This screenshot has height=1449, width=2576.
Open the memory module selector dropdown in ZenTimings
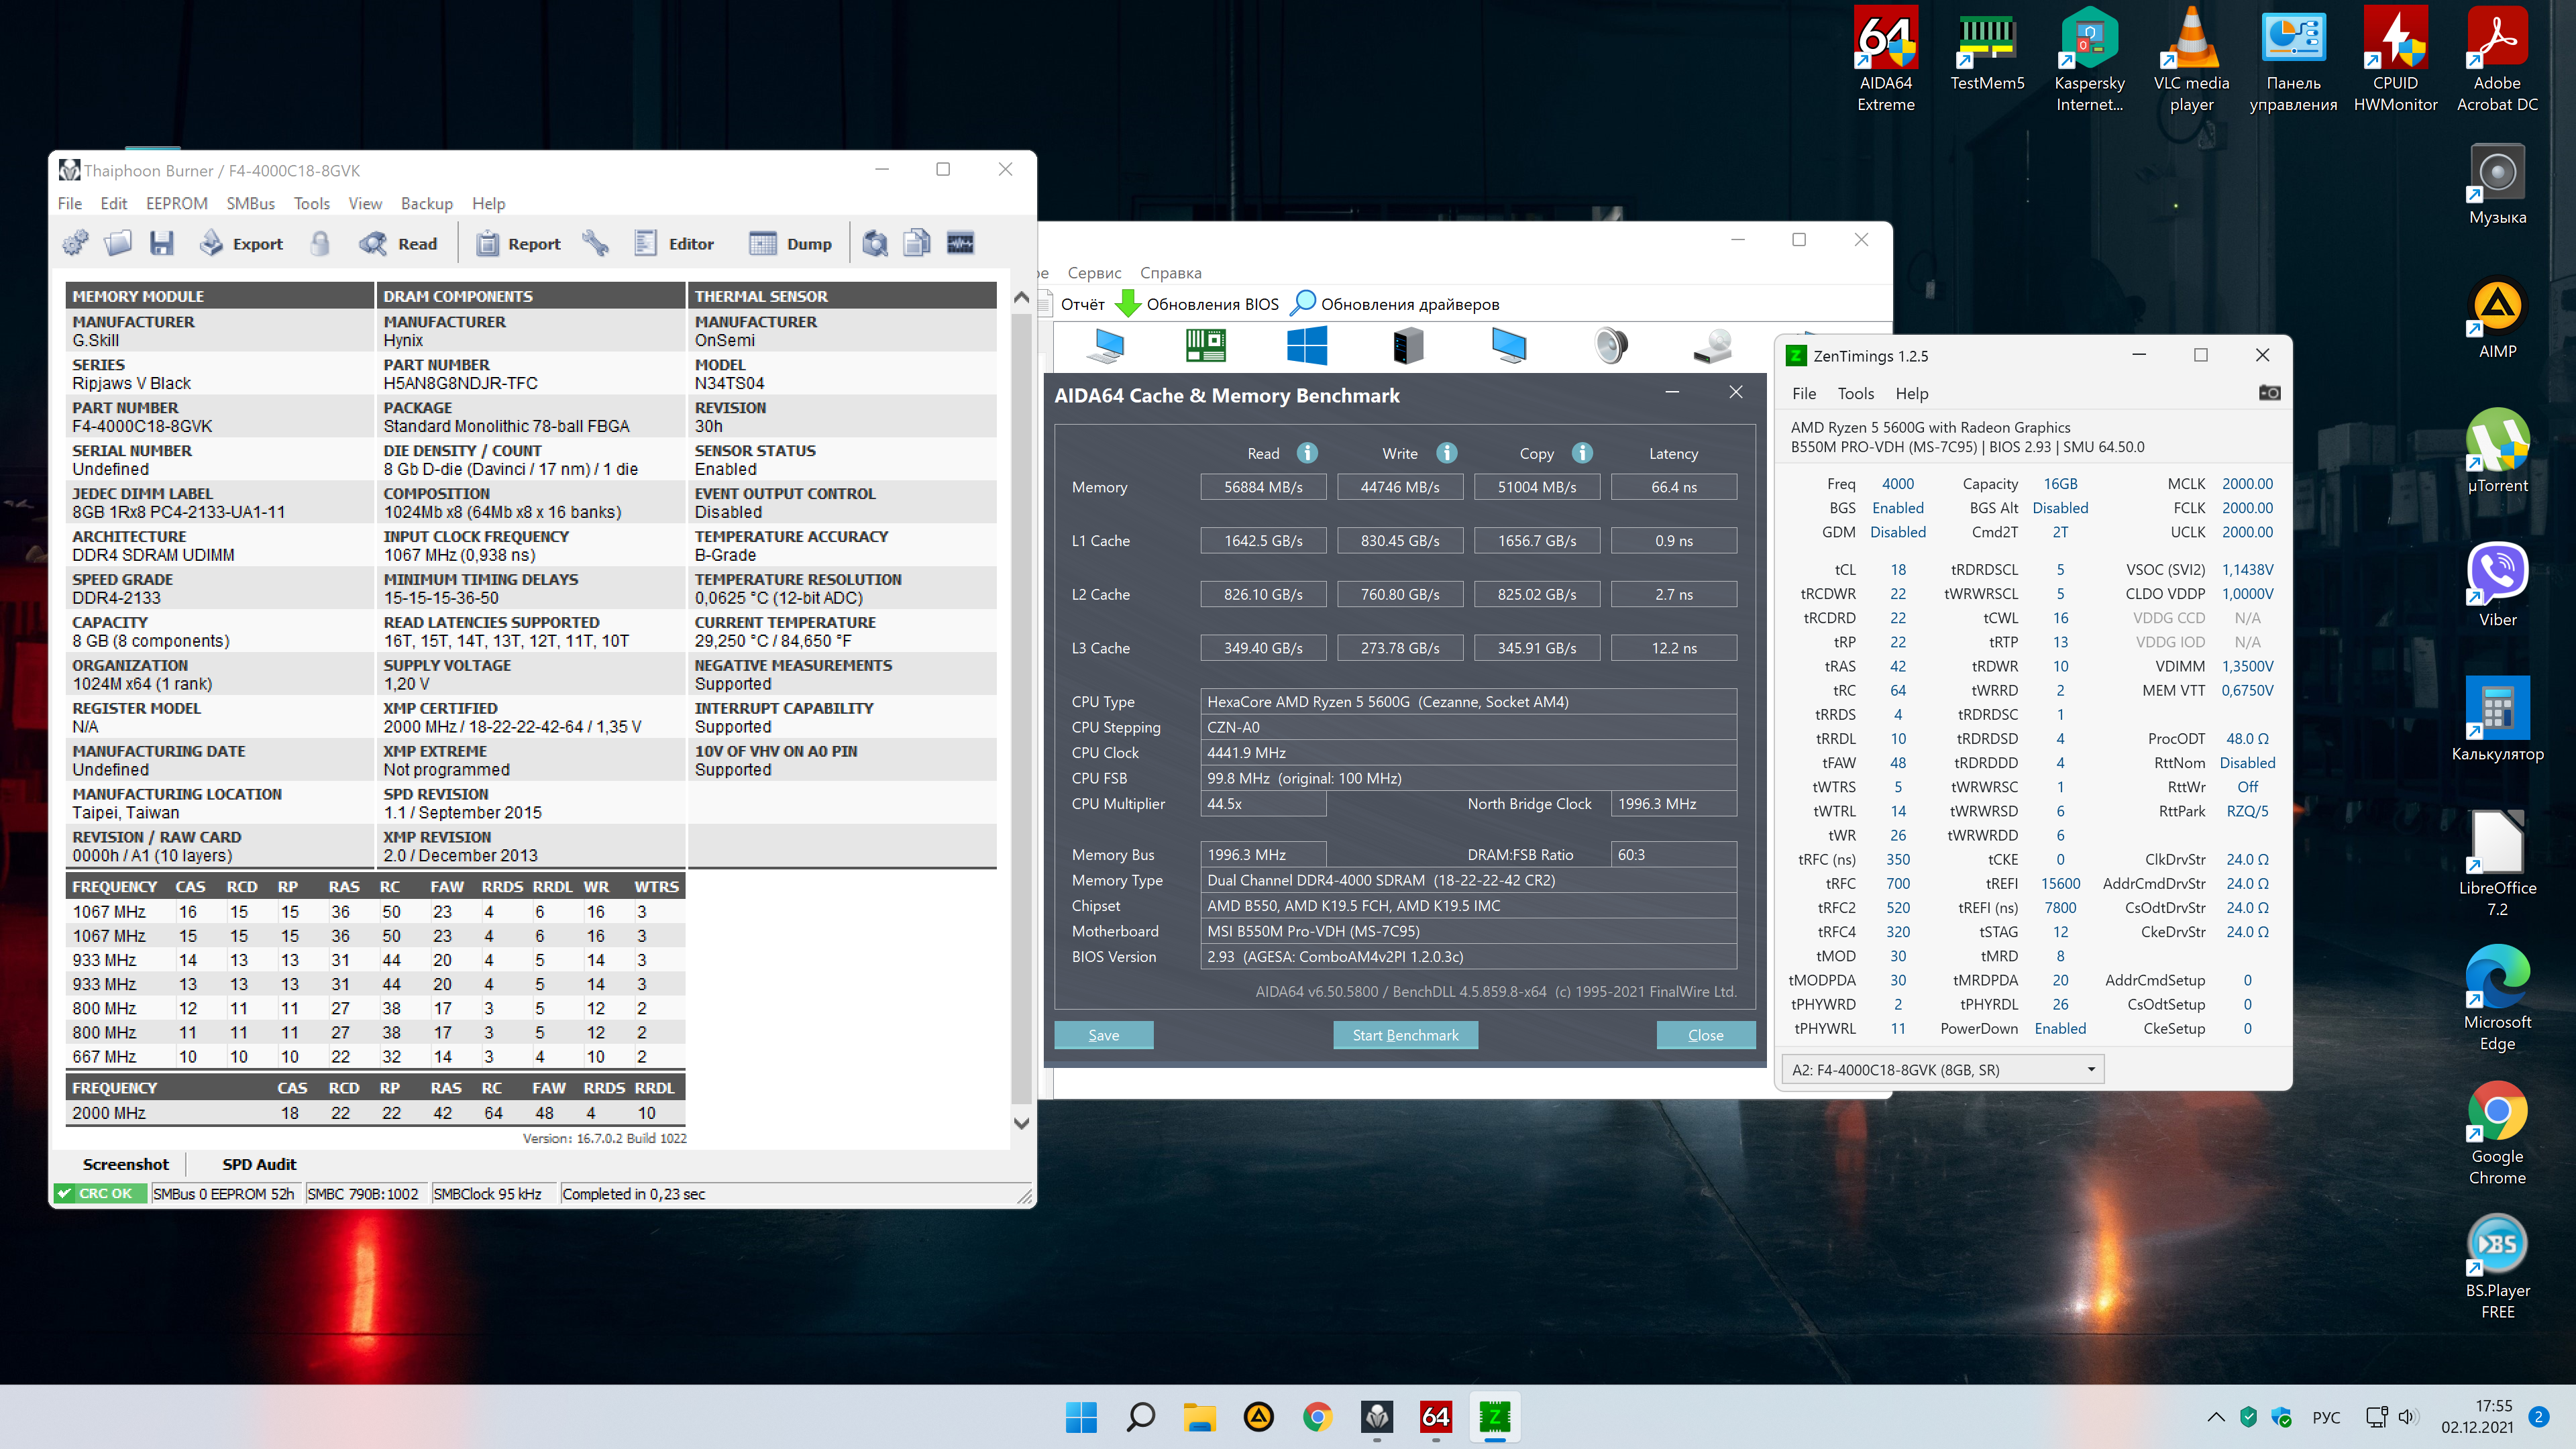tap(1942, 1069)
